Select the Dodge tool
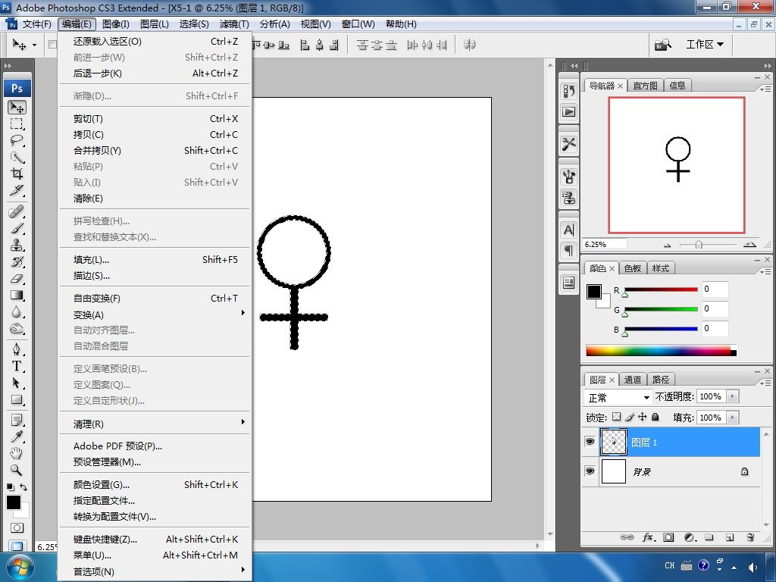 [x=17, y=329]
